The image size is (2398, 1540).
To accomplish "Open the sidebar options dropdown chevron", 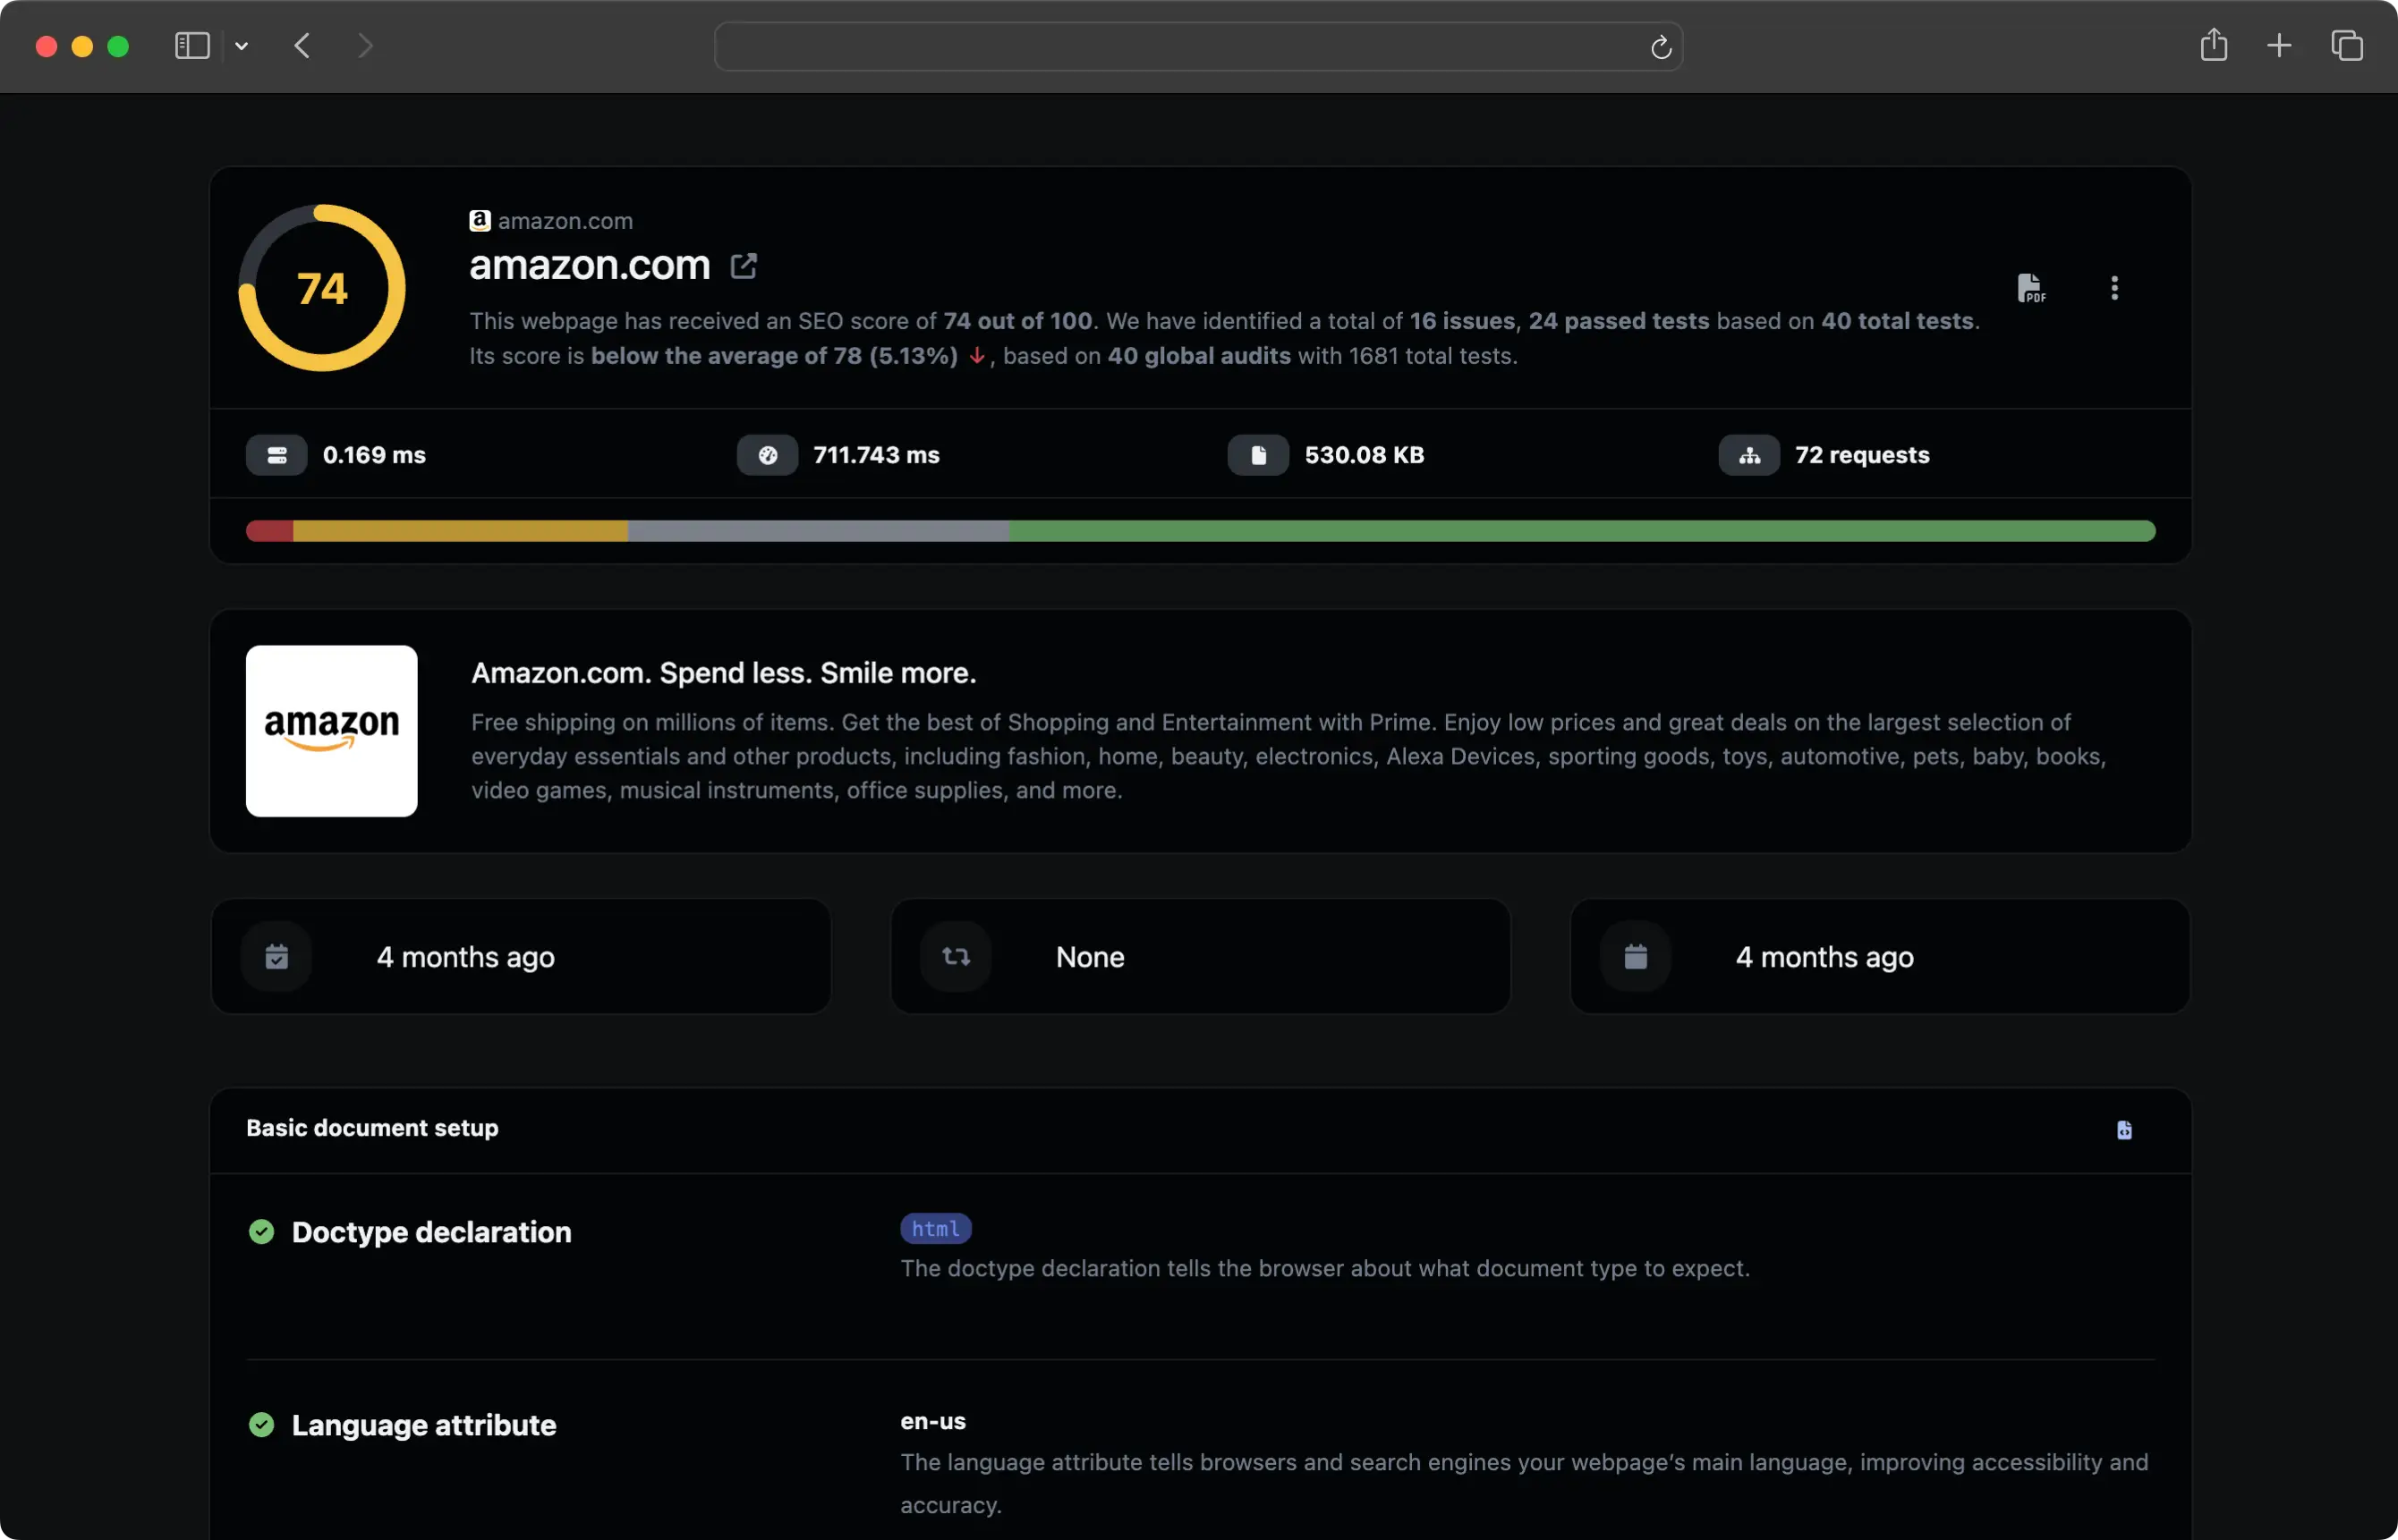I will pos(241,46).
